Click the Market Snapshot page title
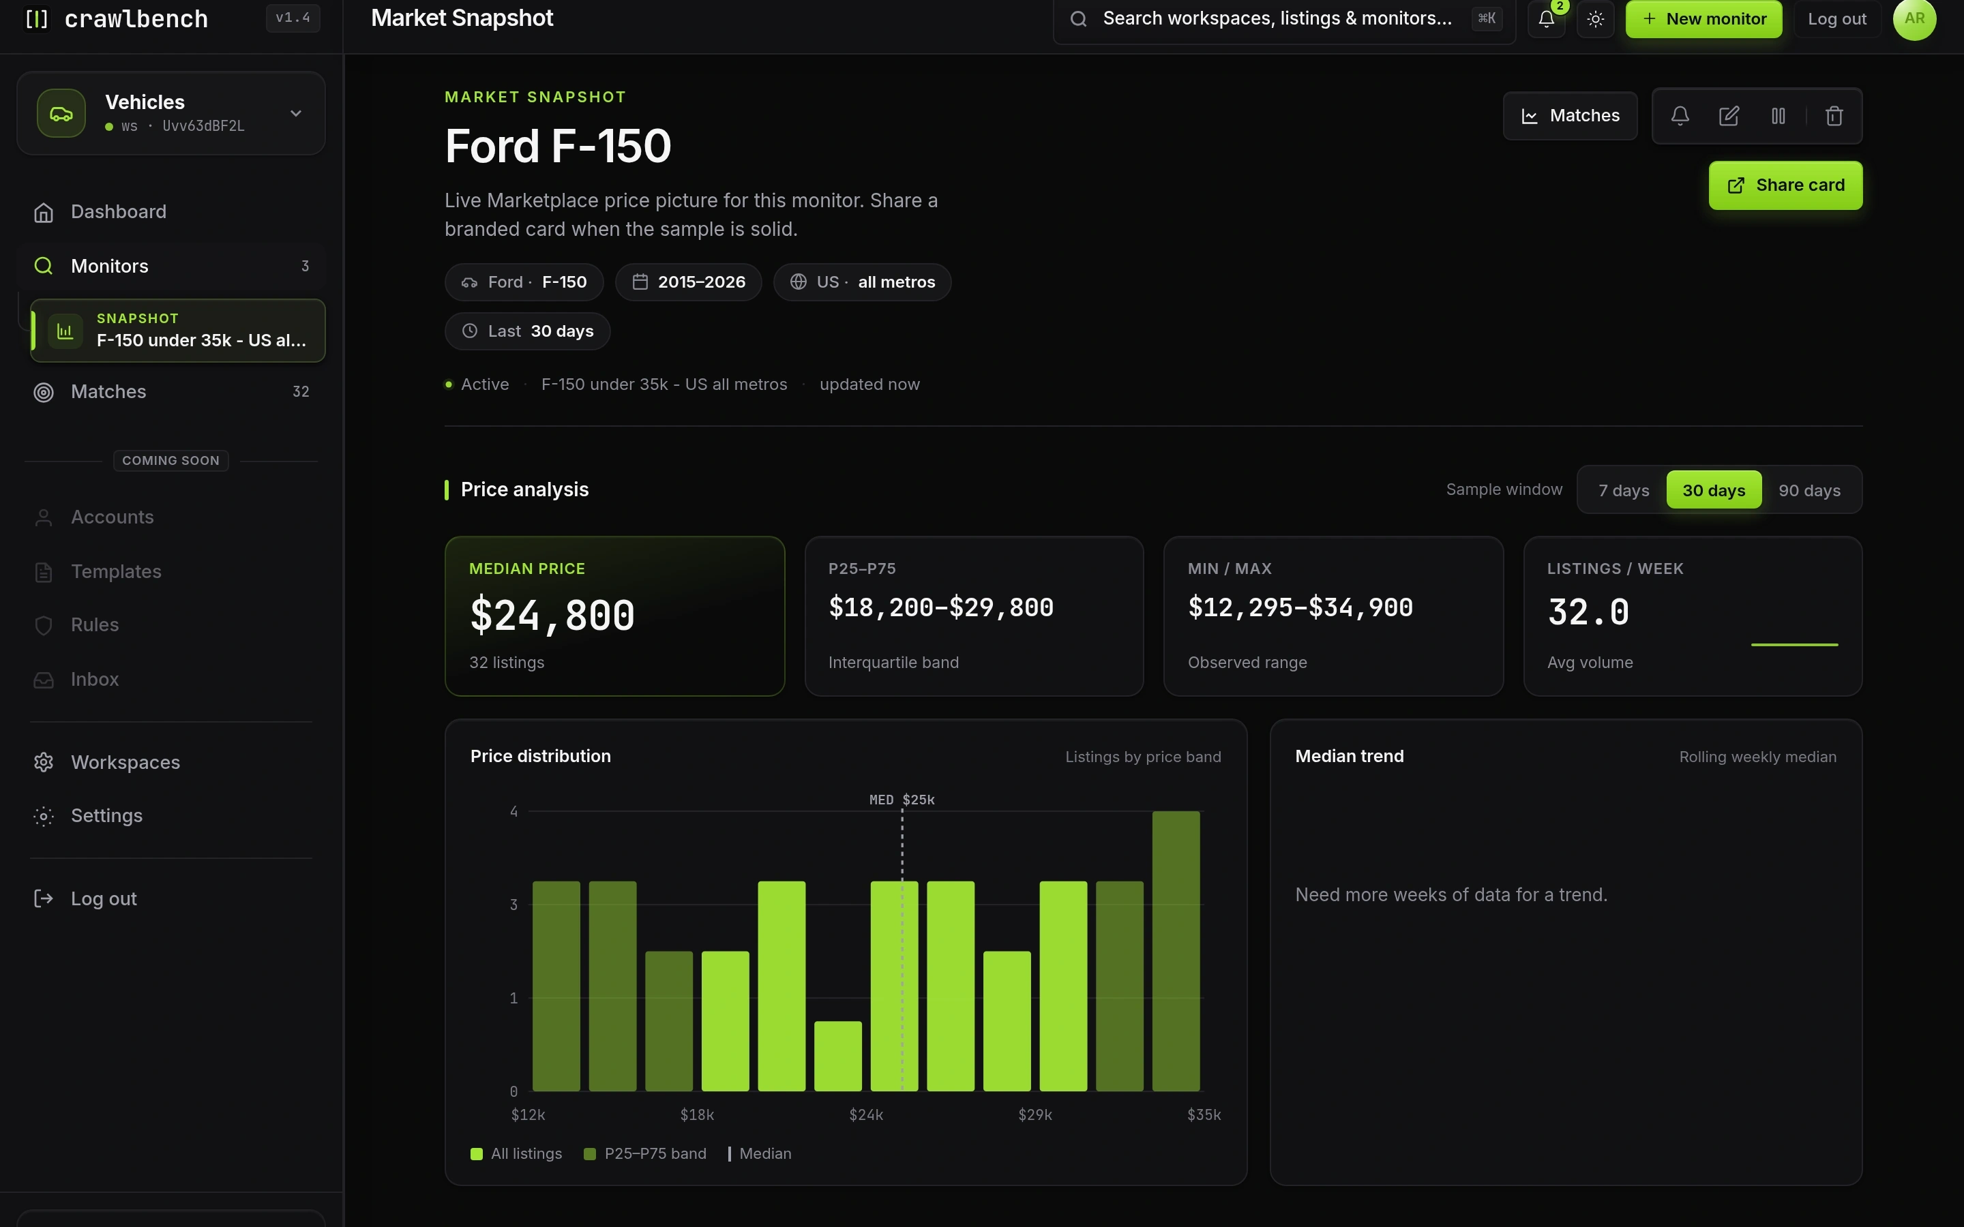The height and width of the screenshot is (1227, 1964). click(x=462, y=18)
